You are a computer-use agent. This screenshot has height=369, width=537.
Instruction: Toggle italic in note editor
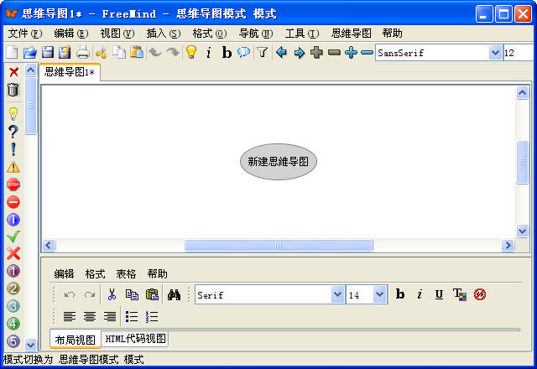click(420, 294)
